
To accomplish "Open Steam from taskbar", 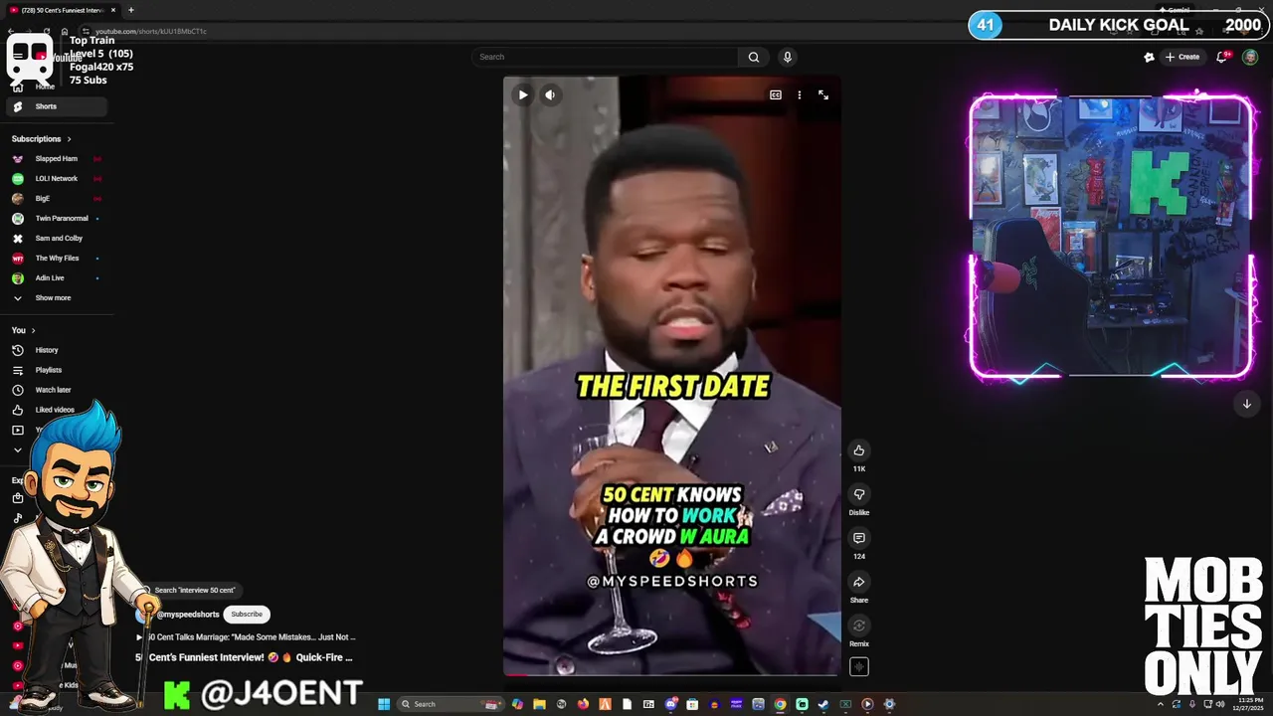I will pos(823,704).
